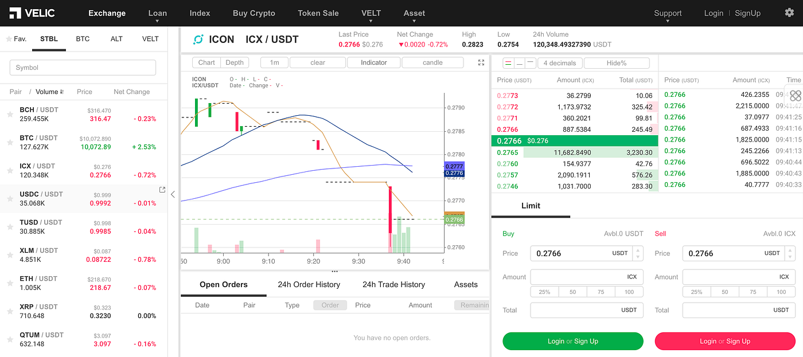Set sell amount to 100
This screenshot has height=357, width=803.
point(781,292)
